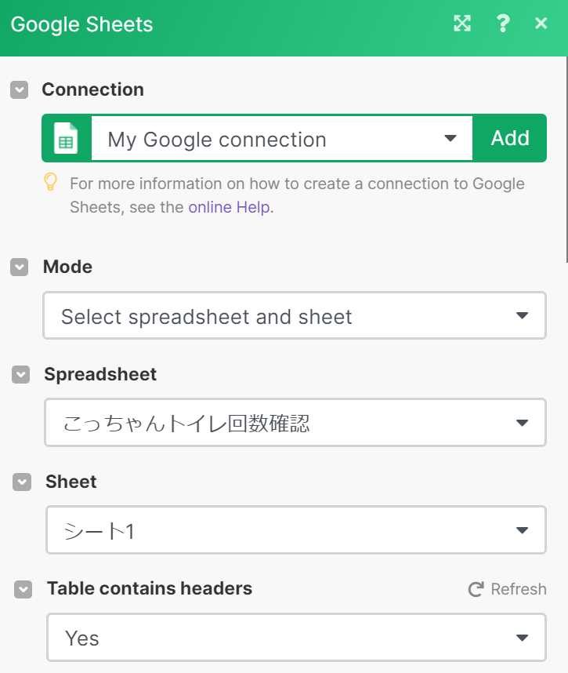Close the Google Sheets panel

541,24
